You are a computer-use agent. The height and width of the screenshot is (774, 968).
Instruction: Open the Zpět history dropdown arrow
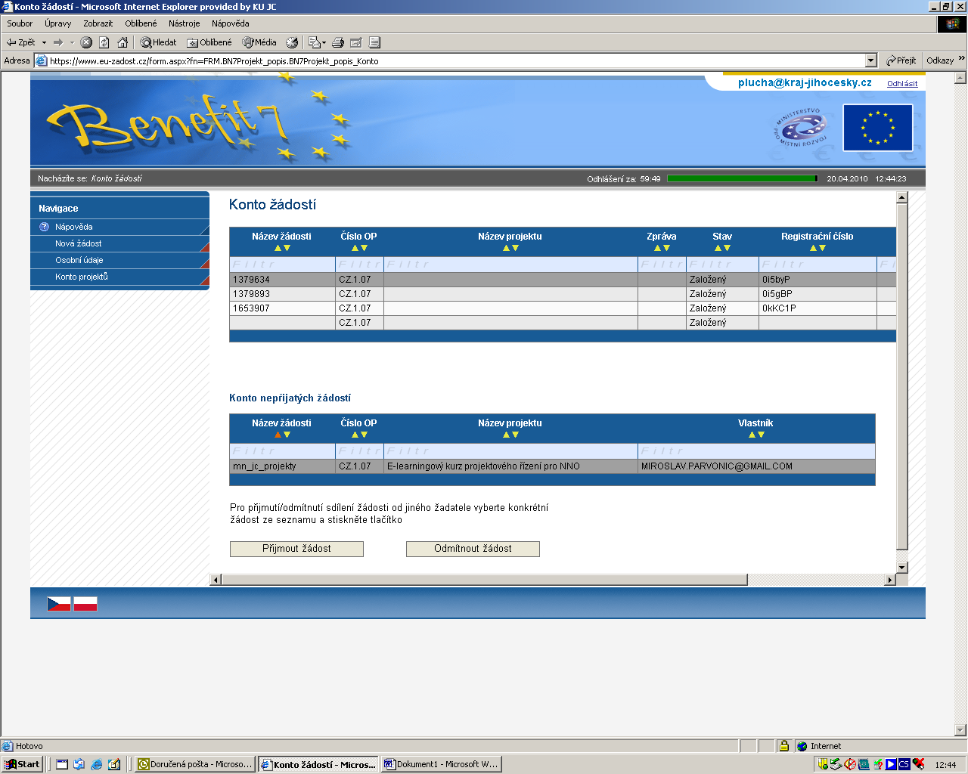click(x=44, y=42)
